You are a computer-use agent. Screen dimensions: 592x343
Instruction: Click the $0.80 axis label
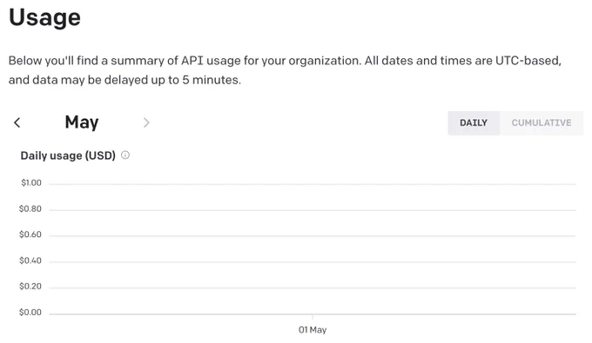click(30, 209)
